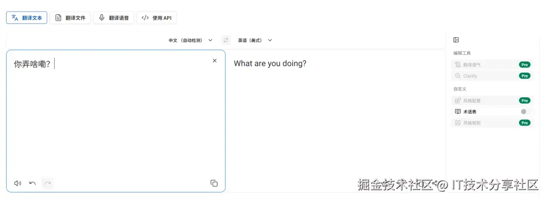Open target language dropdown 英语（美式）
Viewport: 546px width, 199px height.
(x=255, y=40)
